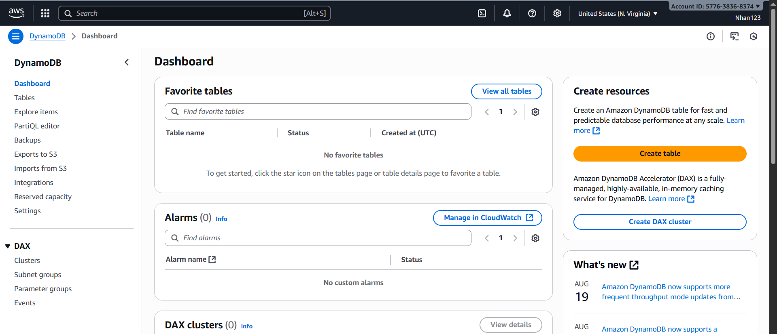Open the help question mark menu
The image size is (777, 334).
[532, 13]
